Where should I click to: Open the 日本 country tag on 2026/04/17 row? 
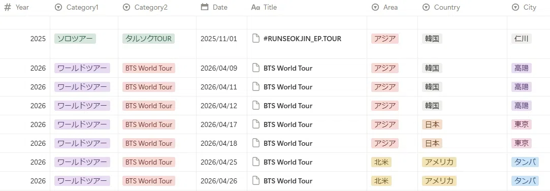pos(432,124)
